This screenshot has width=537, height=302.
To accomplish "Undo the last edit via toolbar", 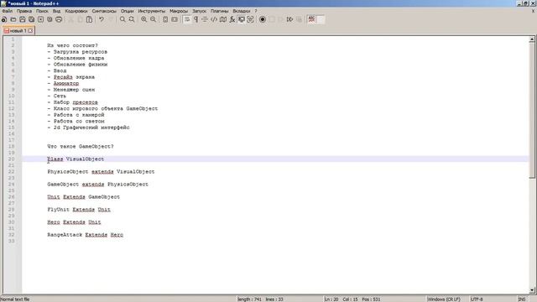I will (102, 19).
